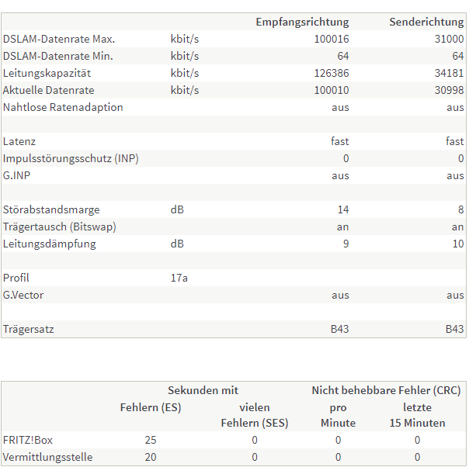Click the Empfangsrichtung column header
The height and width of the screenshot is (467, 469).
tap(302, 22)
